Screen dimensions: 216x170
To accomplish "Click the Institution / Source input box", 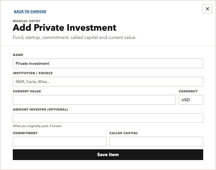I will [x=108, y=82].
